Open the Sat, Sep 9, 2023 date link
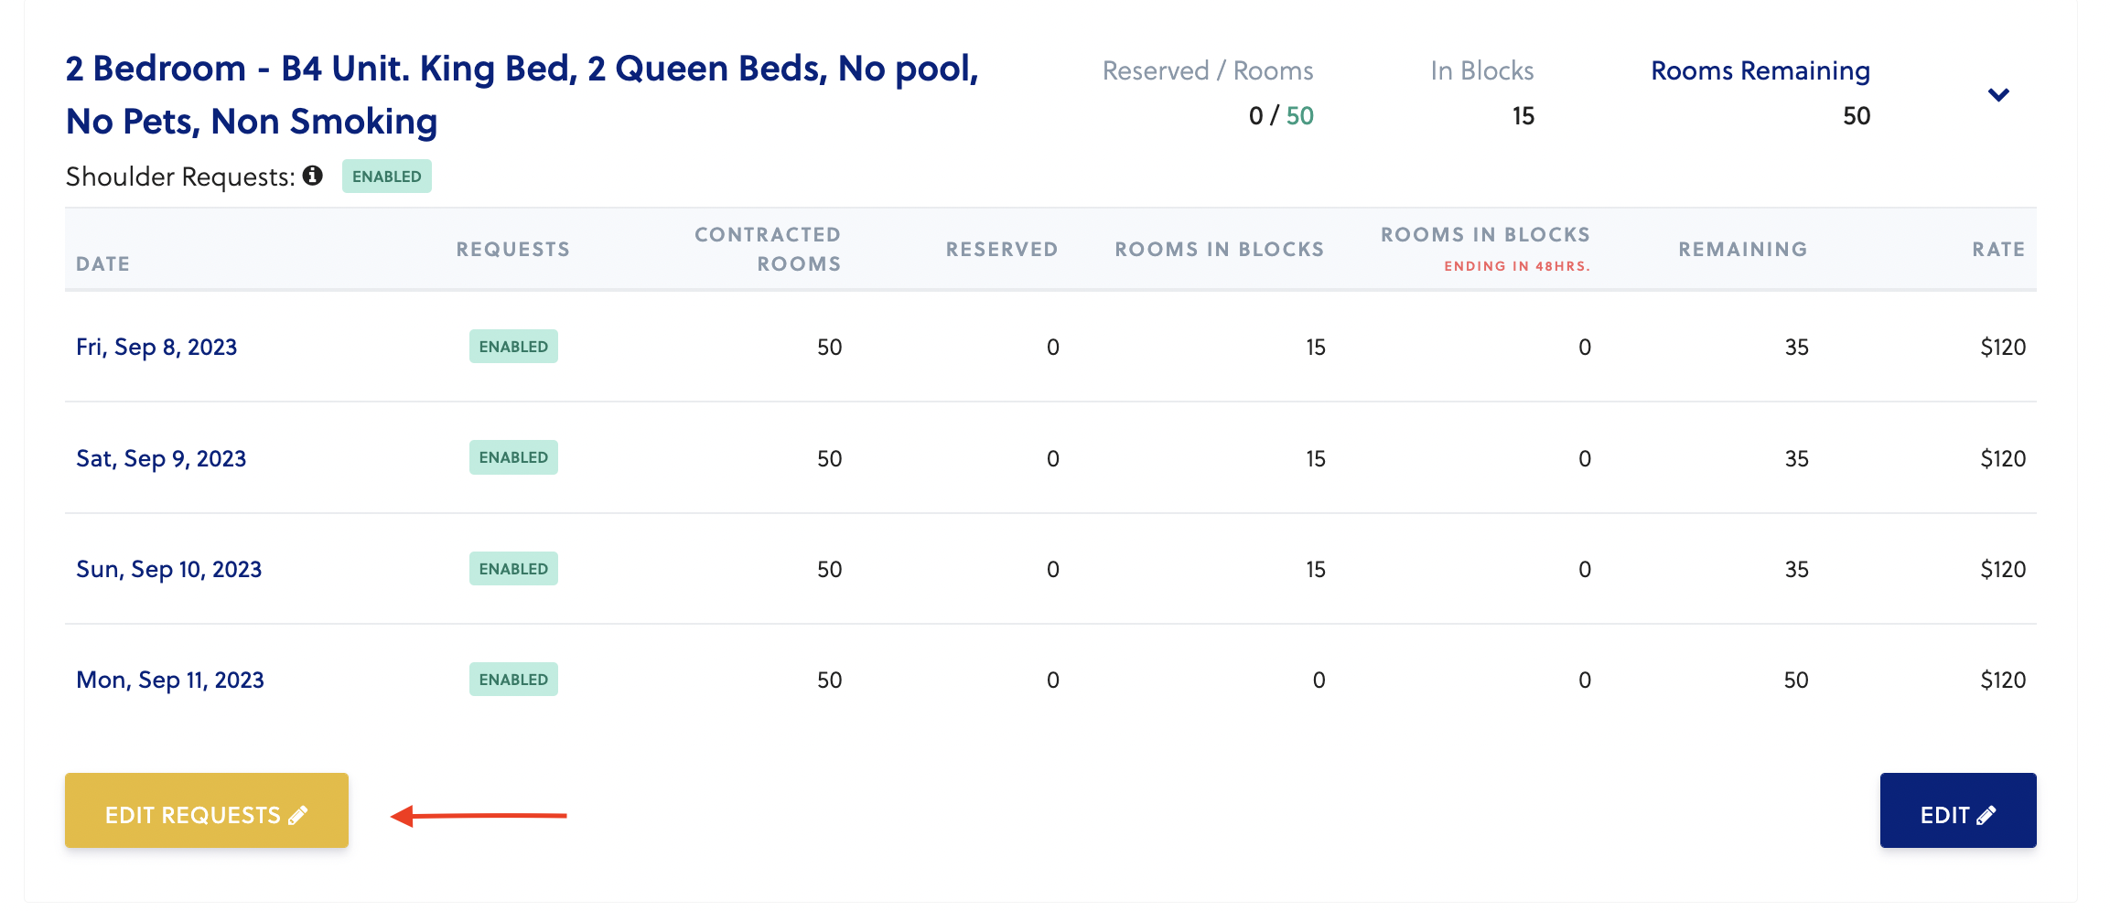Image resolution: width=2110 pixels, height=911 pixels. click(161, 458)
